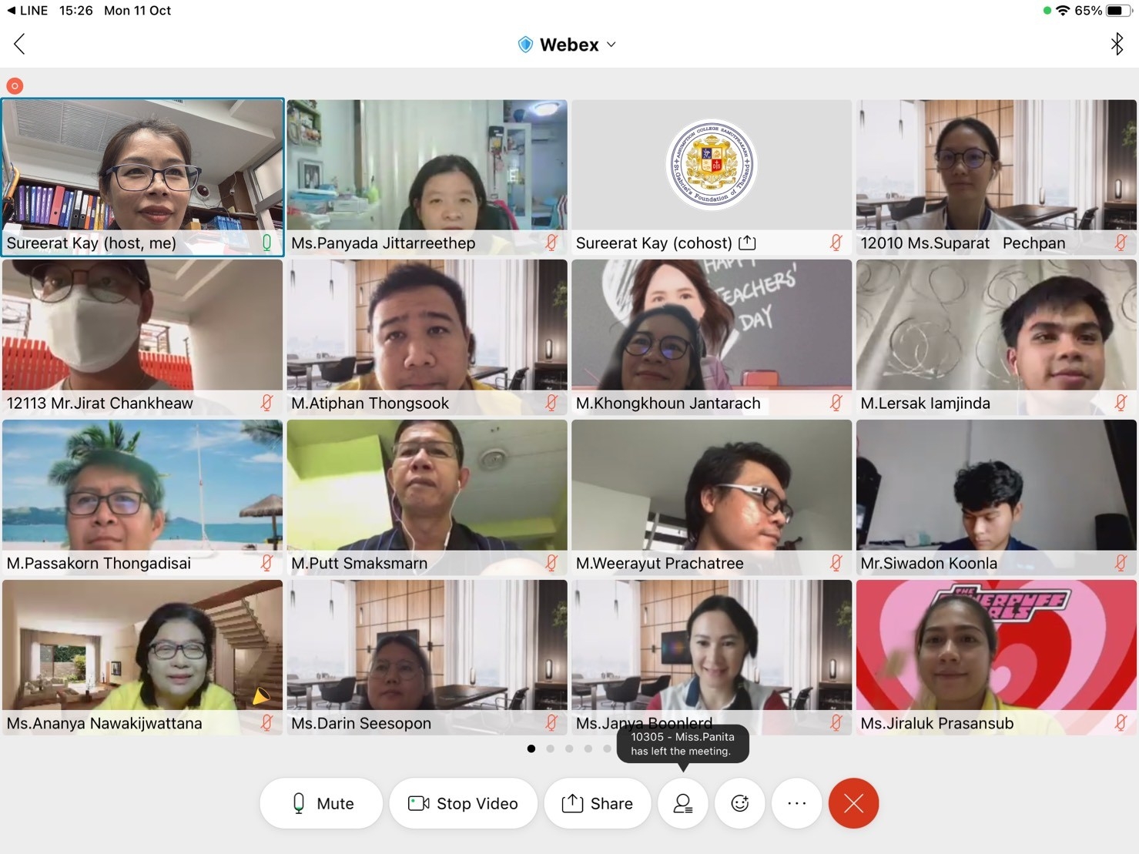
Task: Tap green mic icon on Sureerat Kay host tile
Action: tap(266, 243)
